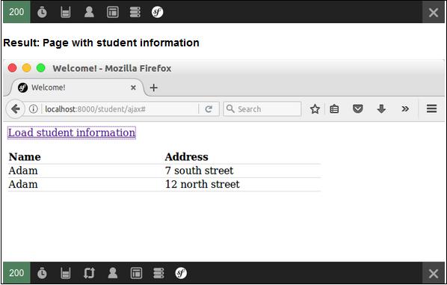Click the Pocket icon in Firefox toolbar
Image resolution: width=447 pixels, height=285 pixels.
point(358,109)
